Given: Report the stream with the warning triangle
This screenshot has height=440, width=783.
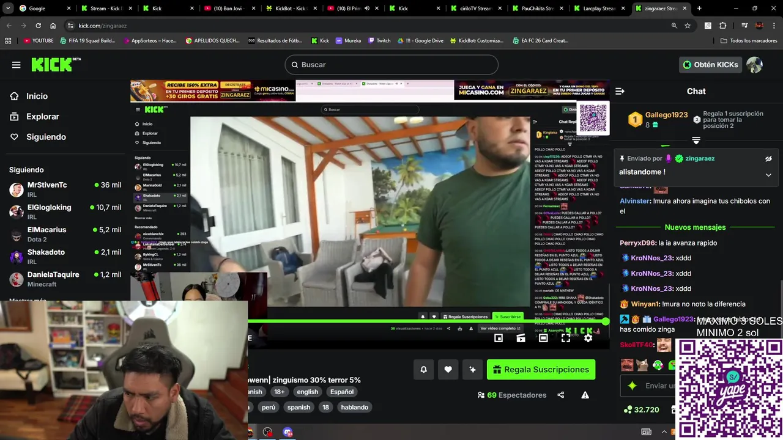Looking at the screenshot, I should click(x=585, y=395).
